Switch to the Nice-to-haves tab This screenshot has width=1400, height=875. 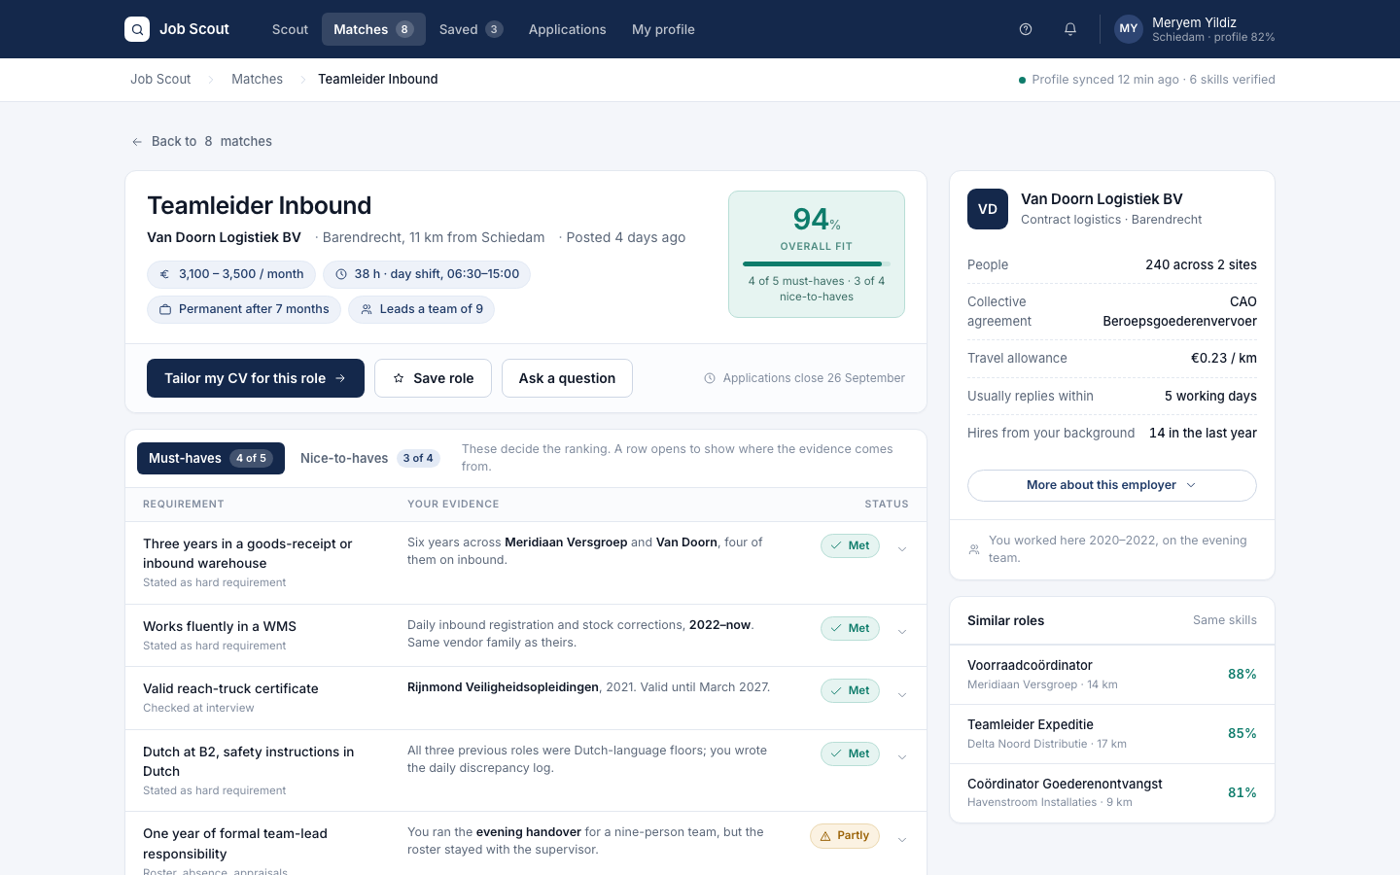[369, 458]
